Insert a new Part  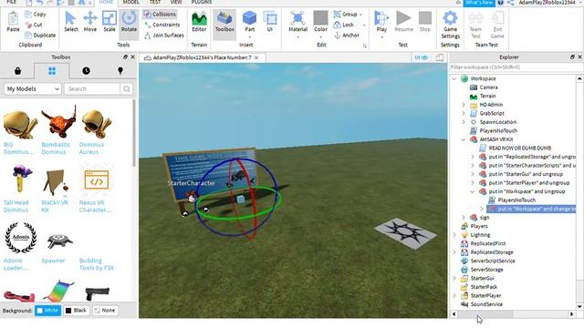pos(249,22)
